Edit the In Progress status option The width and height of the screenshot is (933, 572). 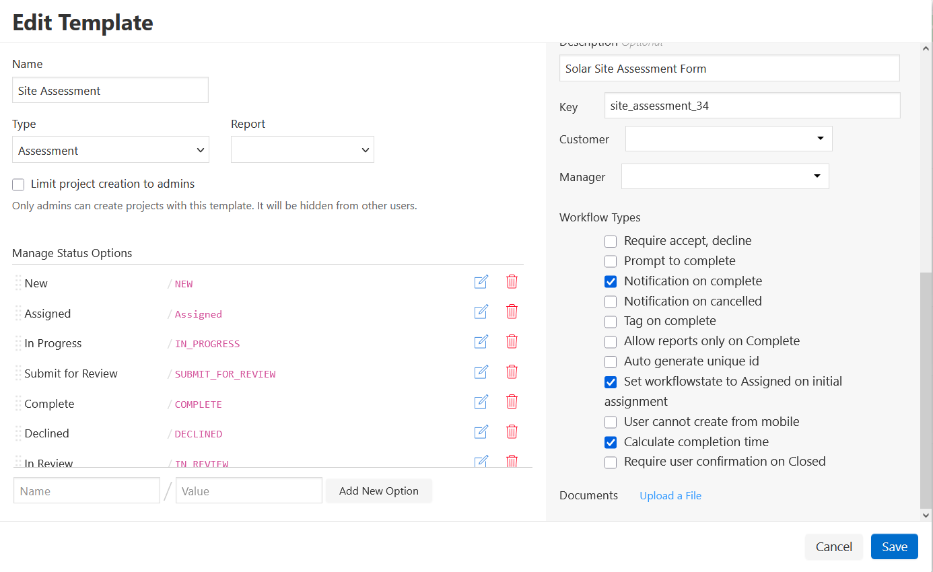click(481, 342)
